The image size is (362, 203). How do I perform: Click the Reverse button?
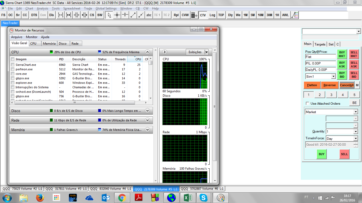330,85
